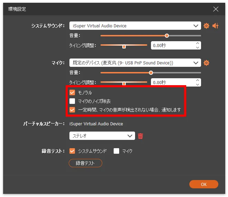Confirm settings with OK button
Screen dimensions: 228x197
pyautogui.click(x=203, y=184)
